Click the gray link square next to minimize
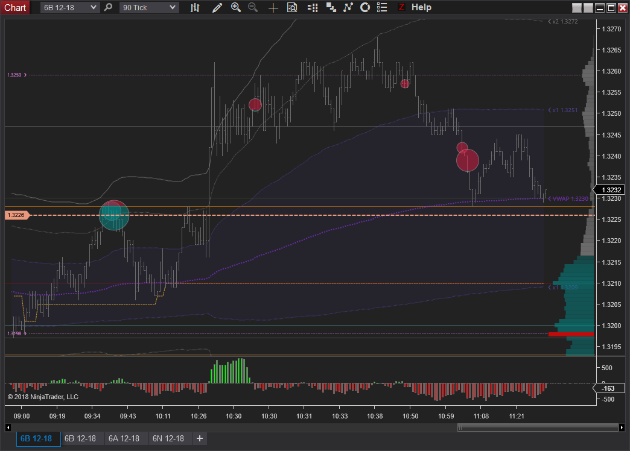 [x=588, y=8]
